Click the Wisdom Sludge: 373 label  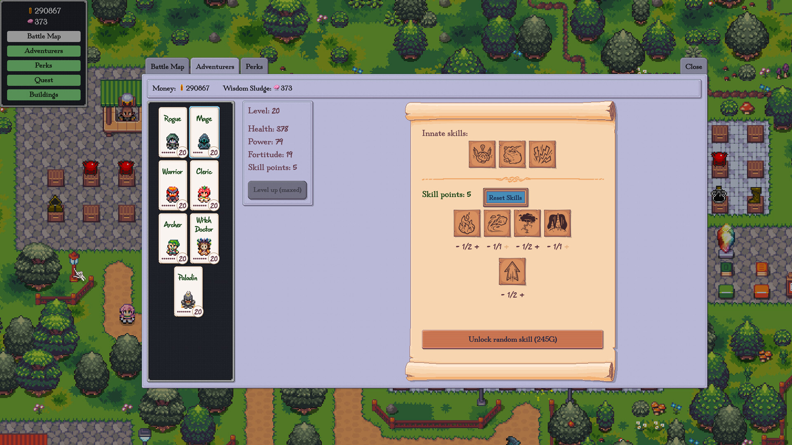[x=257, y=88]
